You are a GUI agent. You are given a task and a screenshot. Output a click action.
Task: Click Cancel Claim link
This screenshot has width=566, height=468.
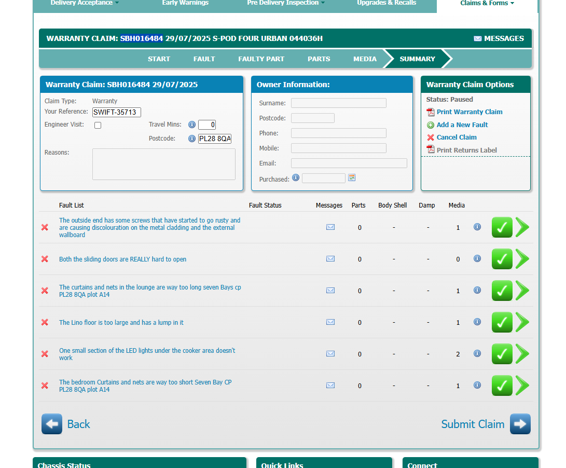[457, 137]
